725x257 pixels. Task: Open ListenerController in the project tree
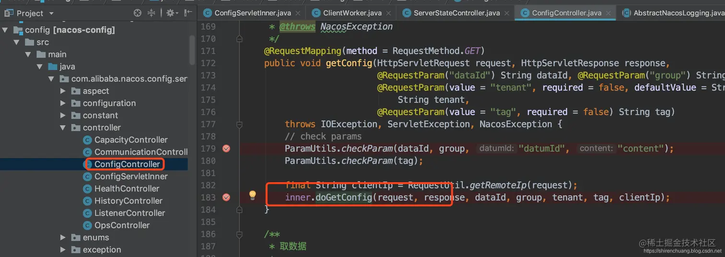(129, 213)
